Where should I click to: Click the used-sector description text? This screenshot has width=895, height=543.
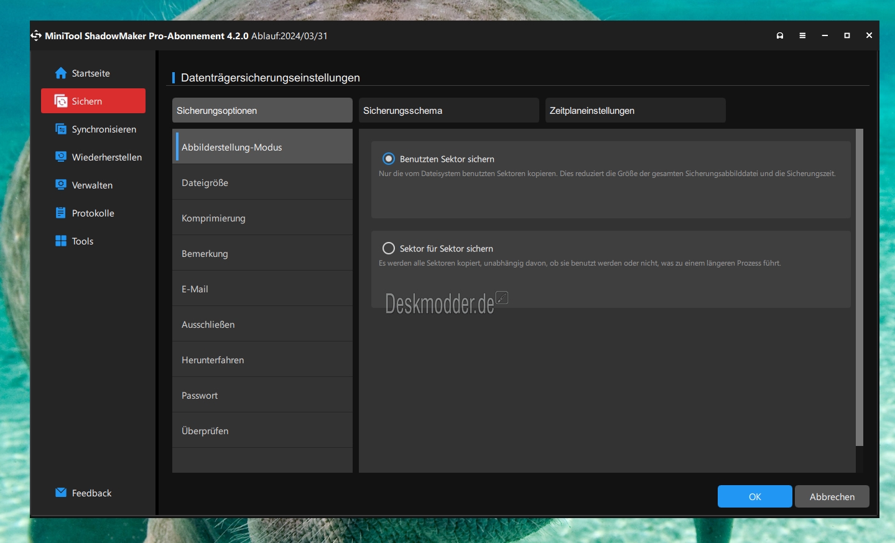click(x=607, y=174)
